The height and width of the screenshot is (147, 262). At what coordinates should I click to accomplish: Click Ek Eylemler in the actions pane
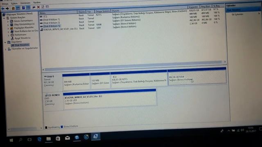(237, 14)
